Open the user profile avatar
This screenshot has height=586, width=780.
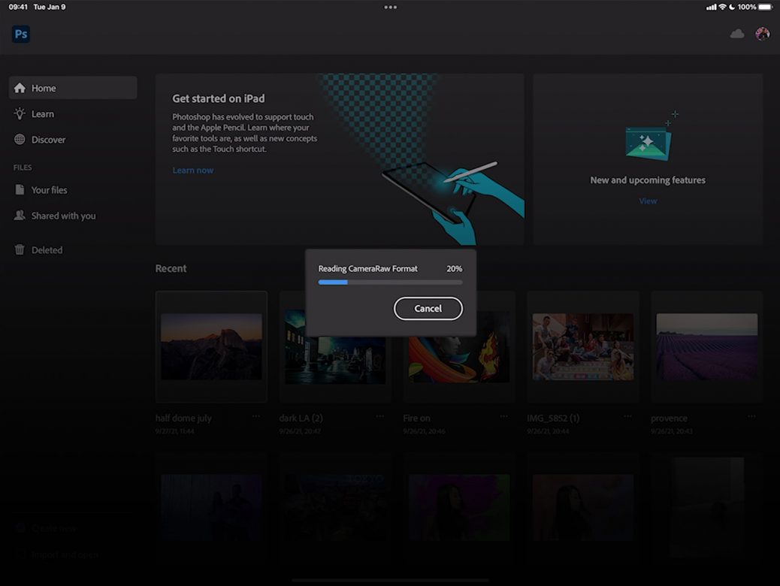[762, 34]
